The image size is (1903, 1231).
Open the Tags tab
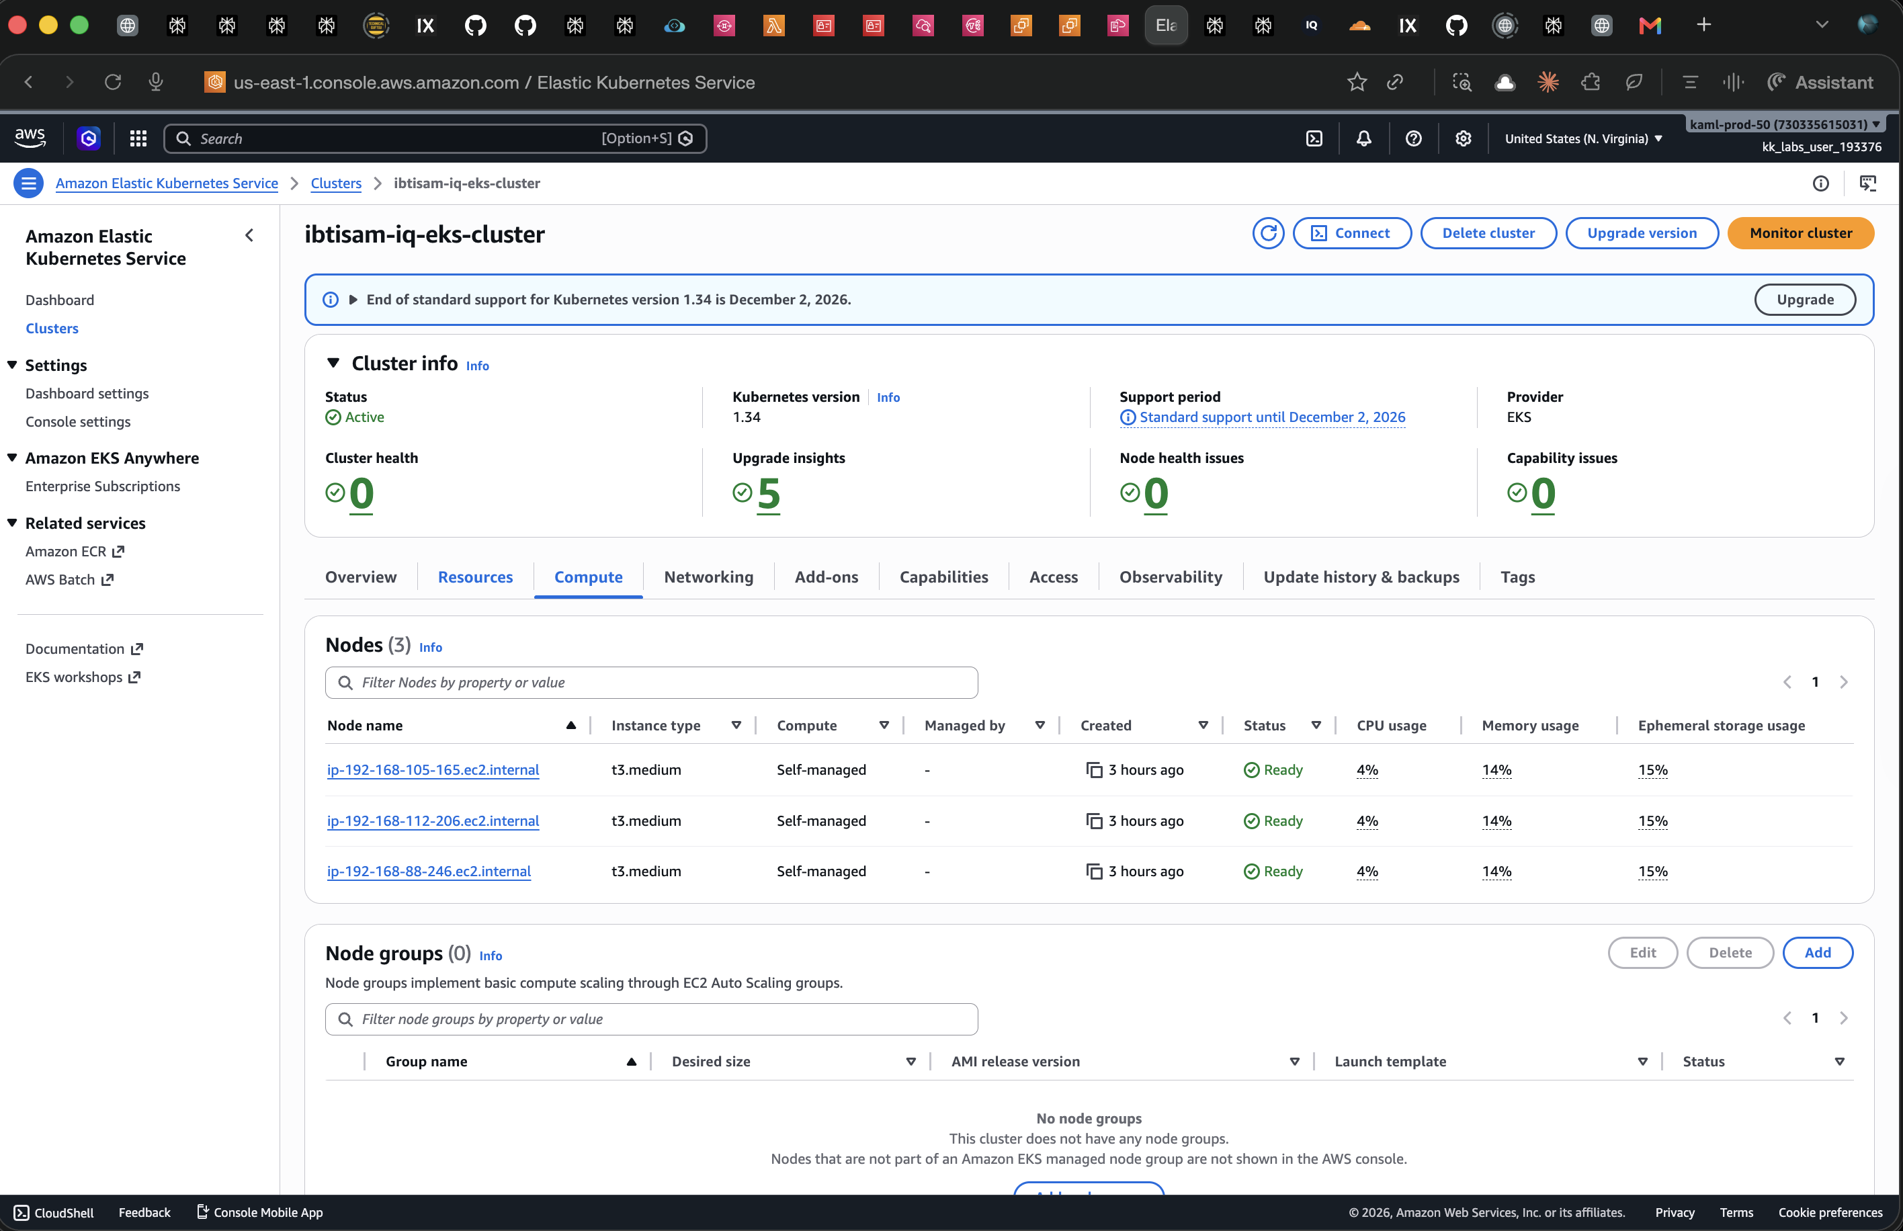(x=1517, y=577)
